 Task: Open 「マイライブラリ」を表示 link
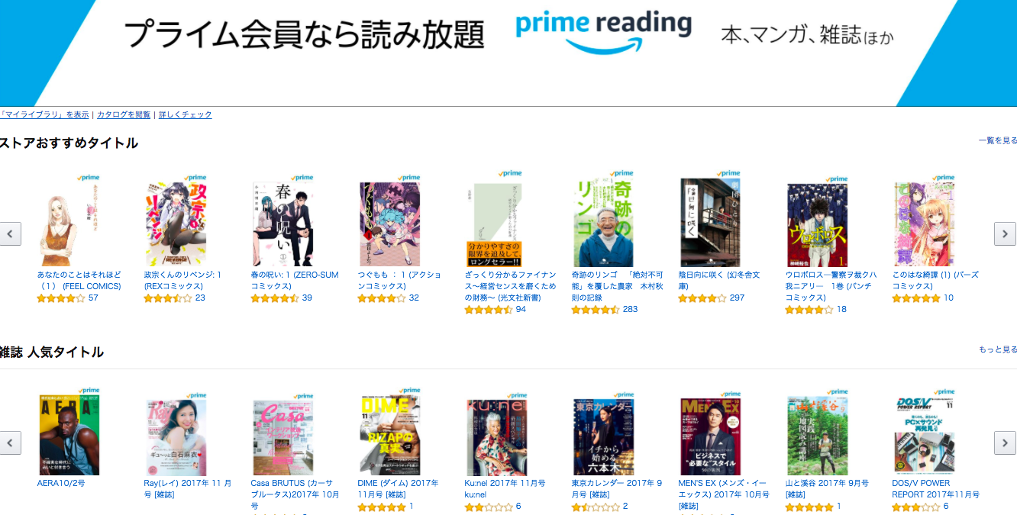click(45, 114)
